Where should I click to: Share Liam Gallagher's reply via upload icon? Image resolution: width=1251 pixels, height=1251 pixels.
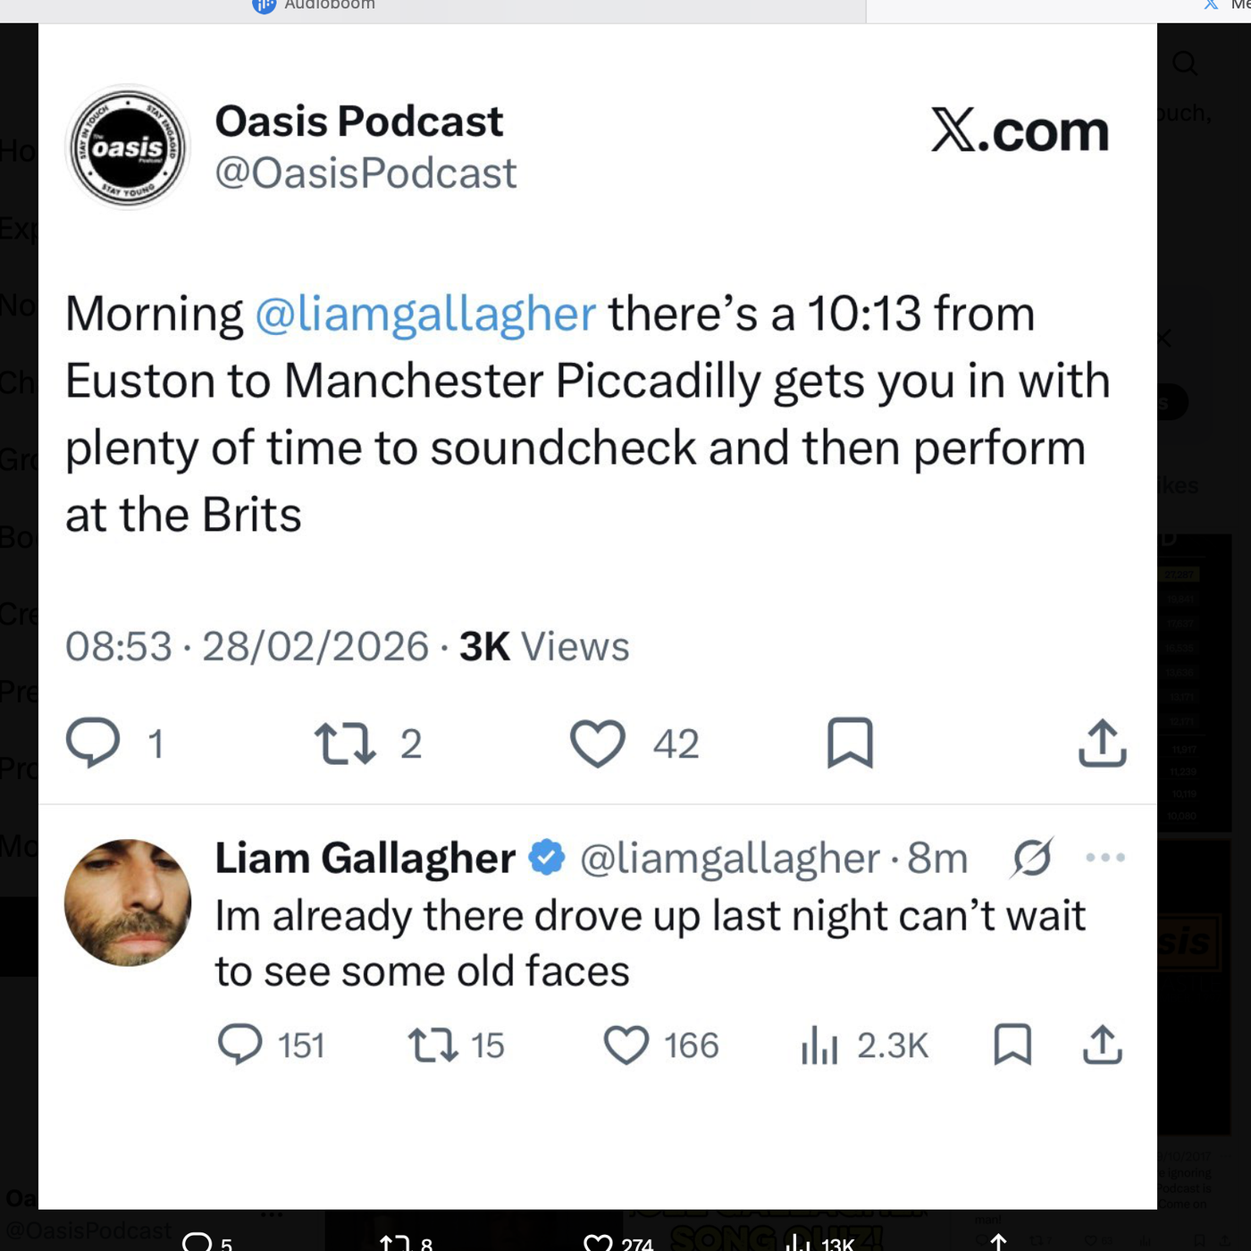pyautogui.click(x=1102, y=1045)
